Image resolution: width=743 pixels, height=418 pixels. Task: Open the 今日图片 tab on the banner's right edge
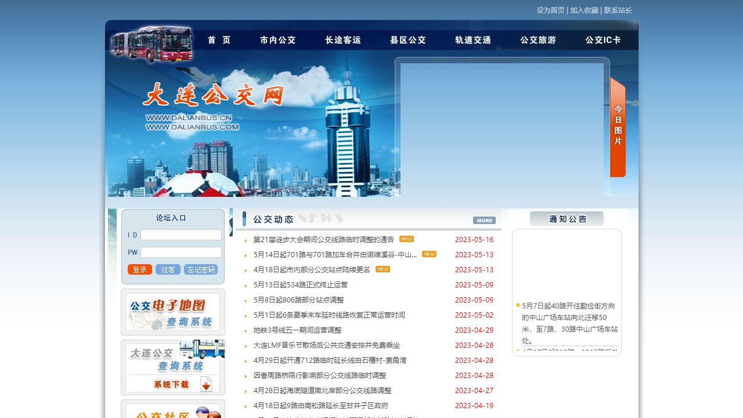(x=617, y=125)
